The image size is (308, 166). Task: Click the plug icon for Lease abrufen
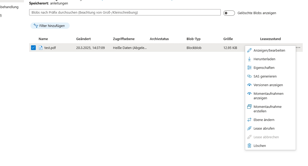(249, 128)
